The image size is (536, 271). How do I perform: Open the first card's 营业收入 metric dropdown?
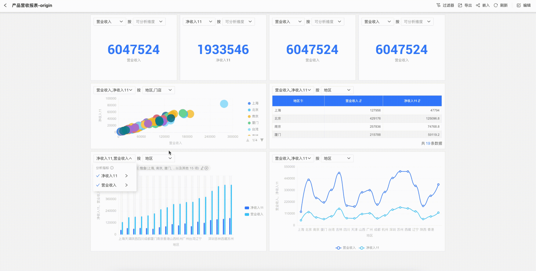tap(110, 22)
